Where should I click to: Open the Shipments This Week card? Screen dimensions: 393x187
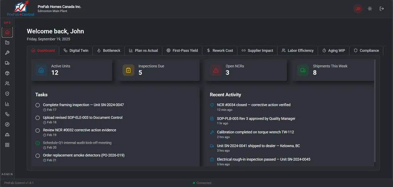[334, 70]
